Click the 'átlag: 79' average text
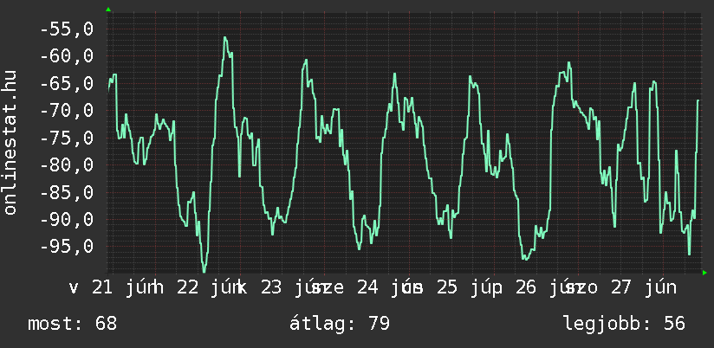The image size is (714, 348). (340, 324)
